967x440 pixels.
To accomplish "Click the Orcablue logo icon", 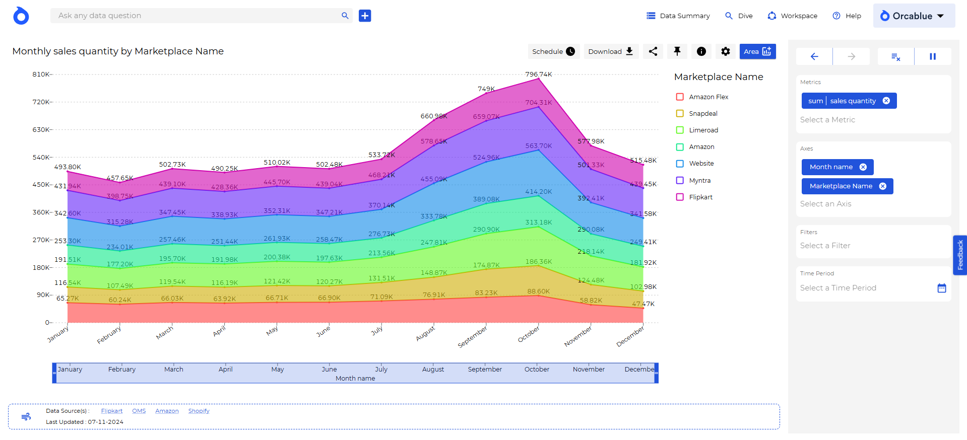I will click(x=21, y=16).
